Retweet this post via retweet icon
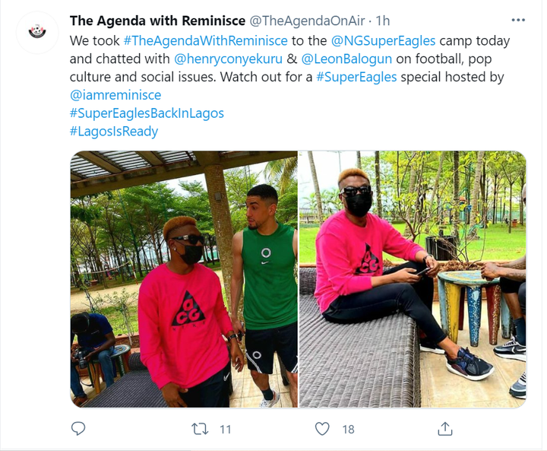 [200, 429]
